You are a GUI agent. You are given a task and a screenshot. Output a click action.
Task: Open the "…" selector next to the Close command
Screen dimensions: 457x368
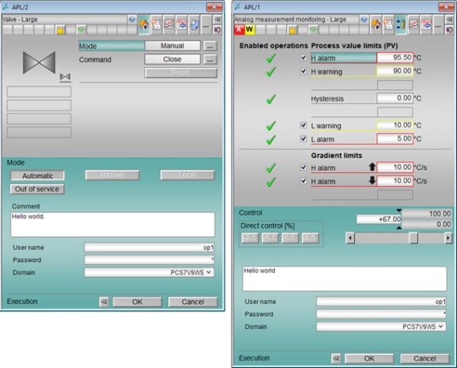(x=210, y=59)
